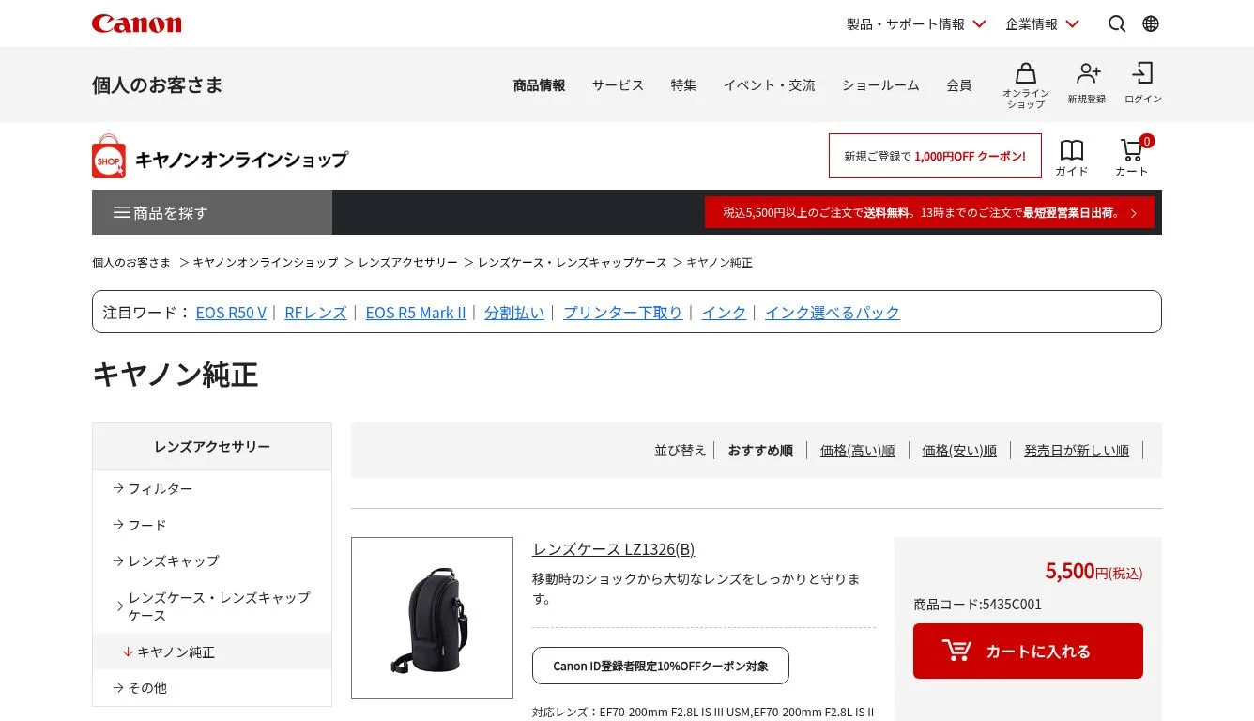
Task: Open the ガイド book icon
Action: coord(1071,158)
